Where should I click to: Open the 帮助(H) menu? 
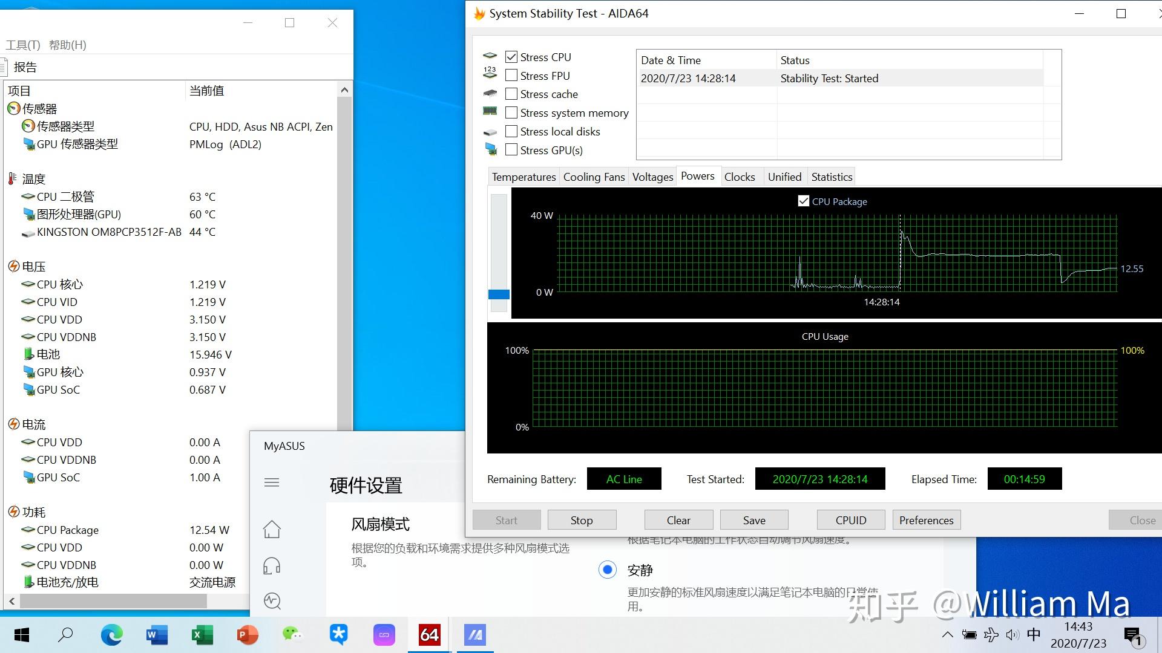point(68,45)
